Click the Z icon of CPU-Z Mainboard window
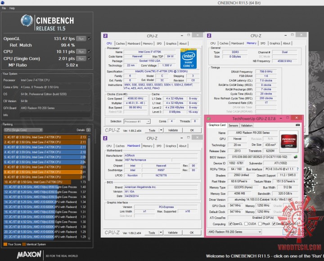 (x=105, y=138)
